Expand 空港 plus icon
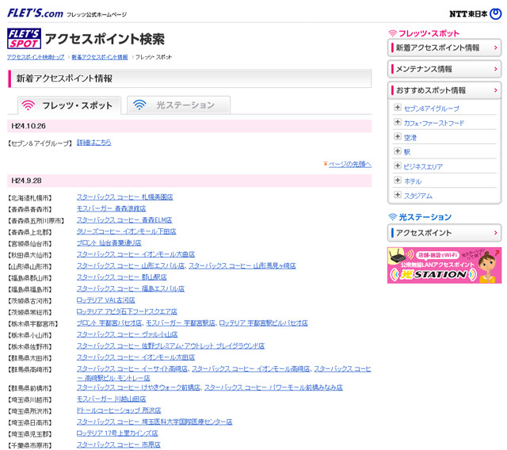The height and width of the screenshot is (450, 507). click(398, 136)
